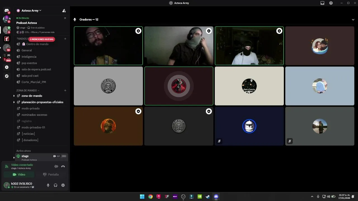Screen dimensions: 358x201
Task: Toggle camera with the Video button
Action: [x=19, y=174]
